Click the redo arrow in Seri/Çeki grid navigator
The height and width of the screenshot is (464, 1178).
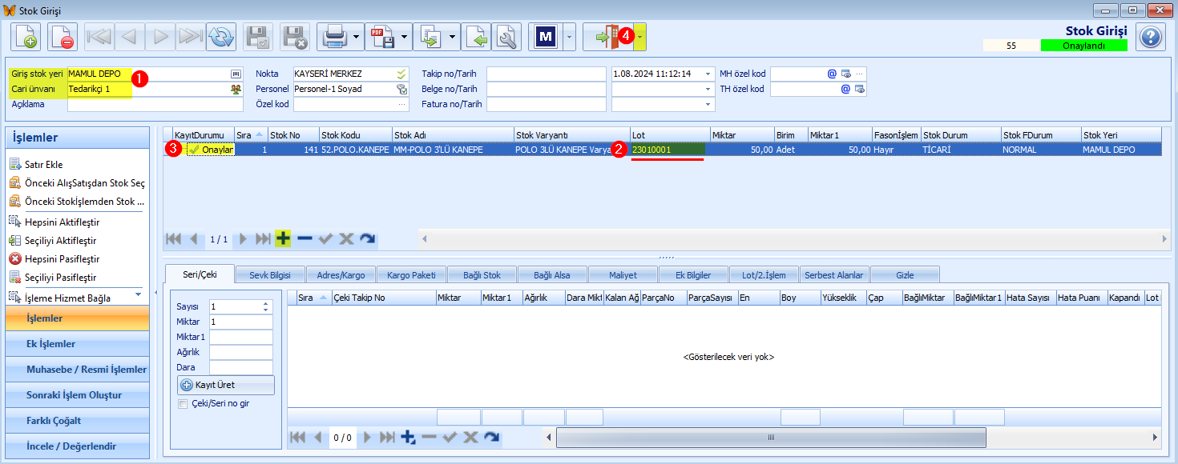coord(492,437)
